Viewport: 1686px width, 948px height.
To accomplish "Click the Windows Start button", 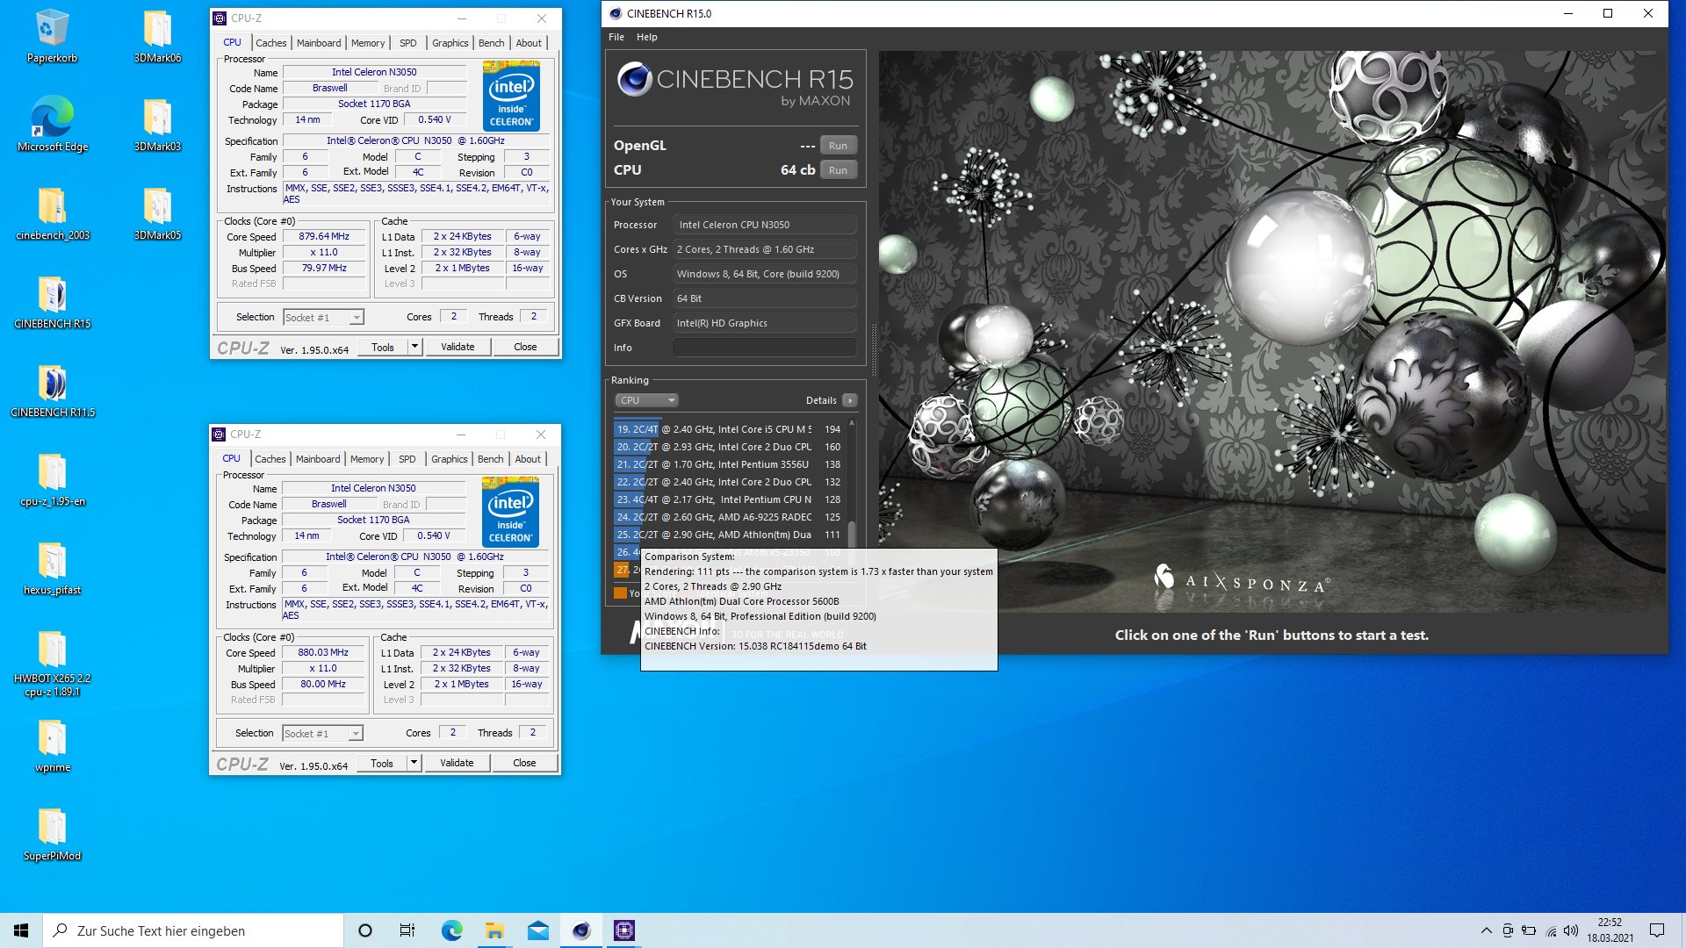I will click(21, 930).
